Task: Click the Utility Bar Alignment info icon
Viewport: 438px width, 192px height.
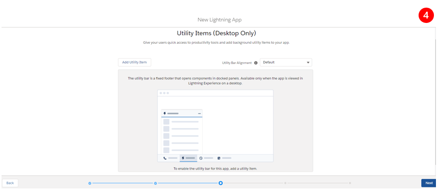Action: 256,63
